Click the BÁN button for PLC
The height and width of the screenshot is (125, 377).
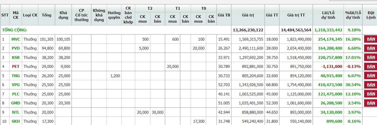coord(371,94)
